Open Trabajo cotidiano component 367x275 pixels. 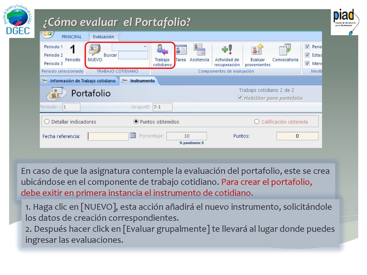162,55
